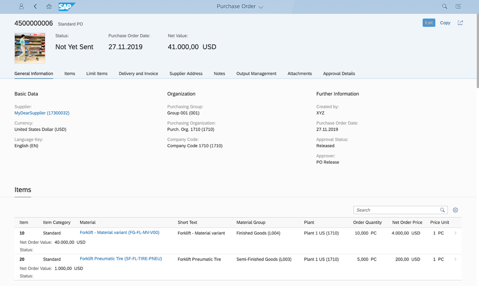Click the share icon next to Copy
479x286 pixels.
tap(460, 22)
